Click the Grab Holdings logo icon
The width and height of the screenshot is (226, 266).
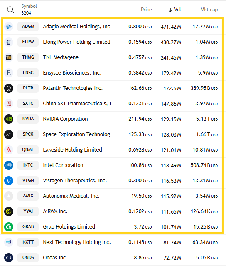[x=9, y=227]
